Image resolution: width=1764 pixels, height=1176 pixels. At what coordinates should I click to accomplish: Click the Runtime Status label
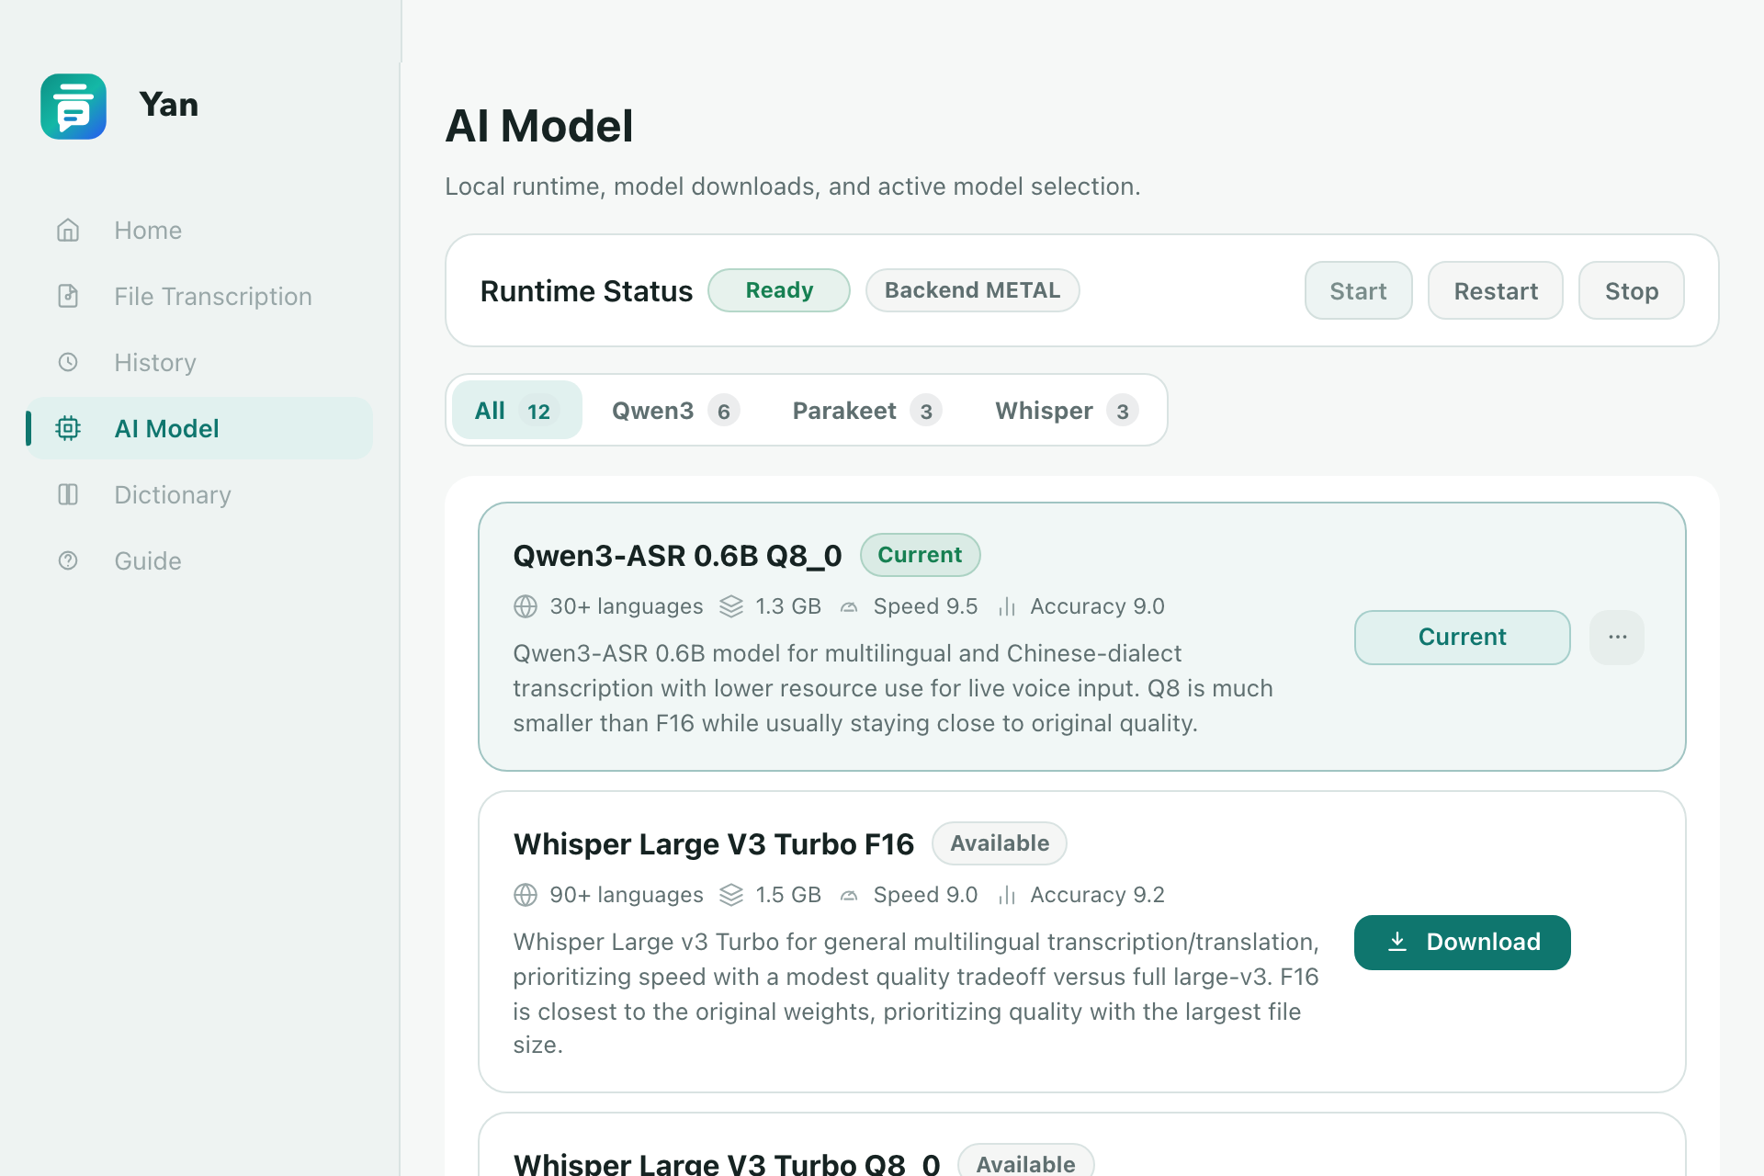tap(586, 291)
